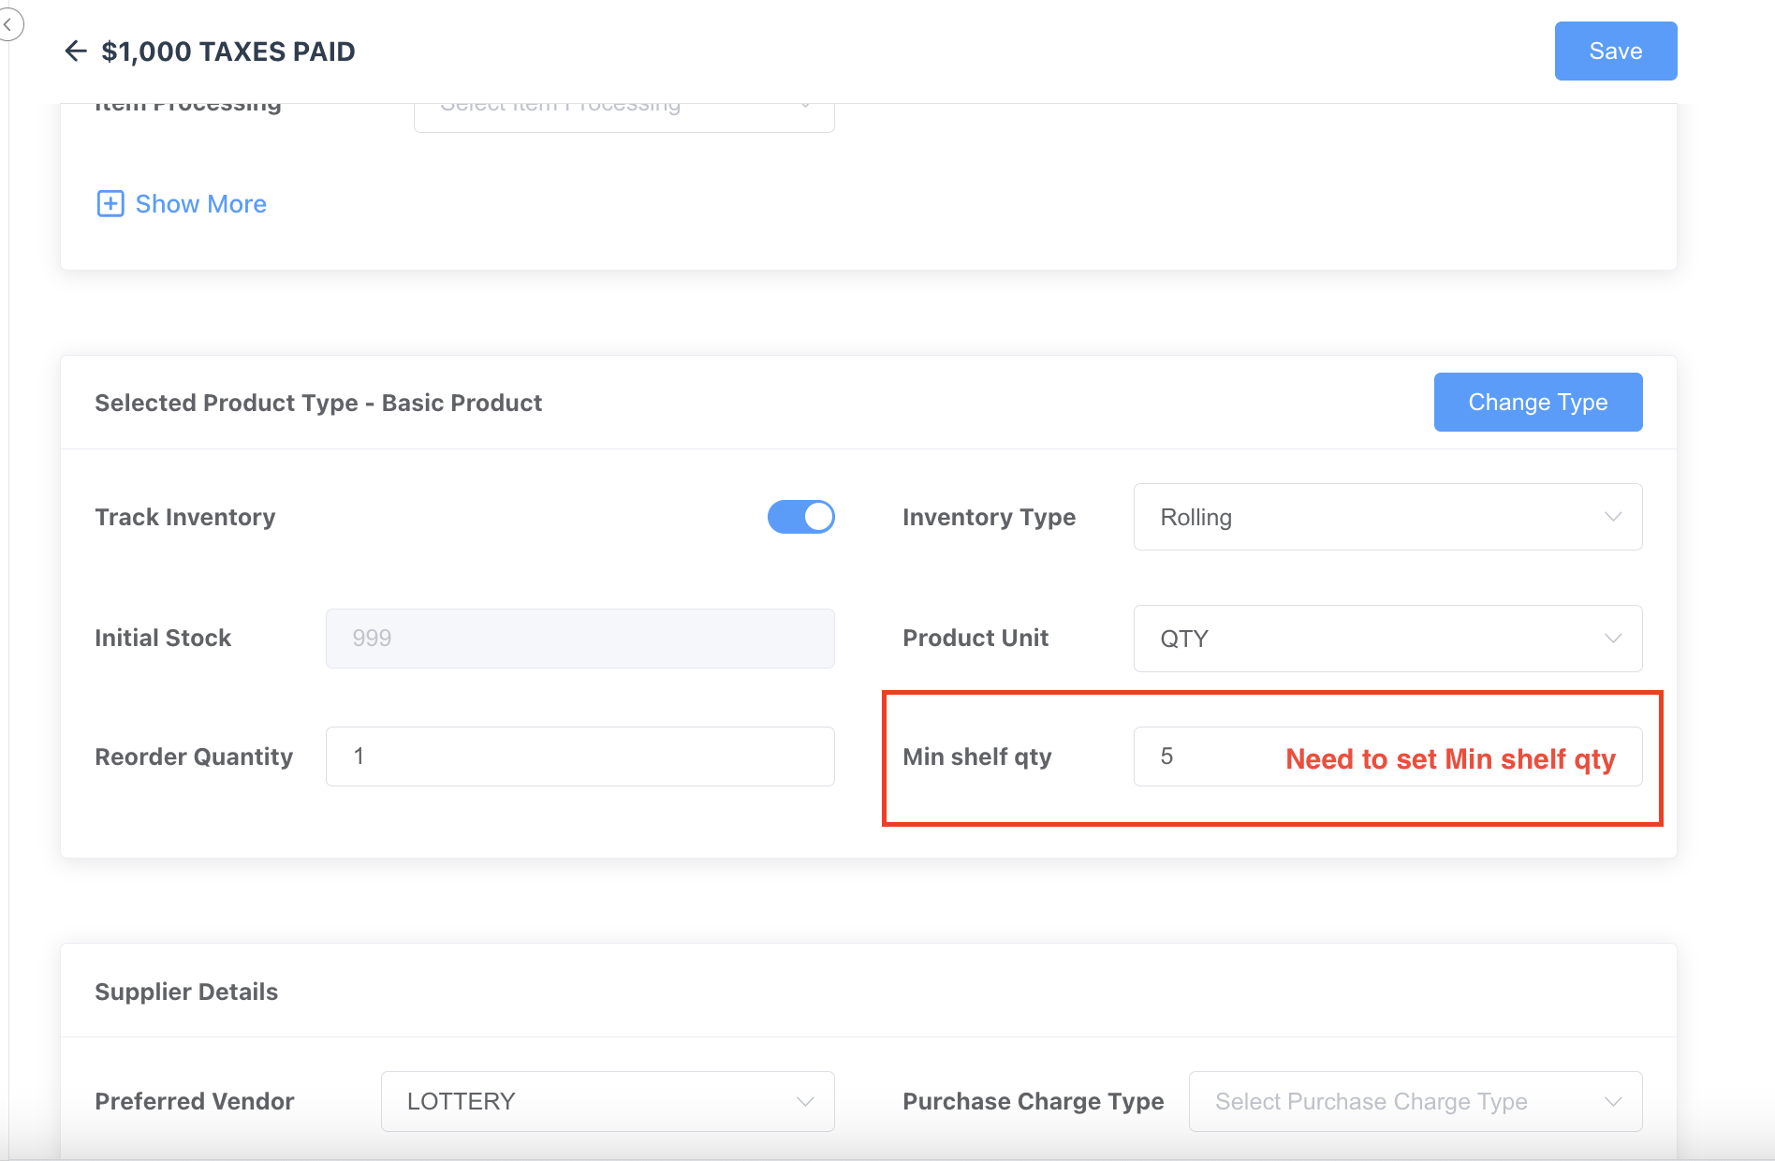
Task: Click the Save button
Action: [x=1615, y=51]
